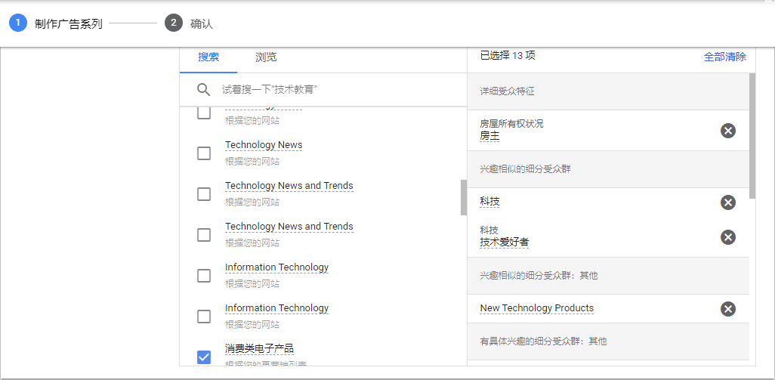Click the Technology News audience label
The height and width of the screenshot is (380, 775).
click(264, 145)
